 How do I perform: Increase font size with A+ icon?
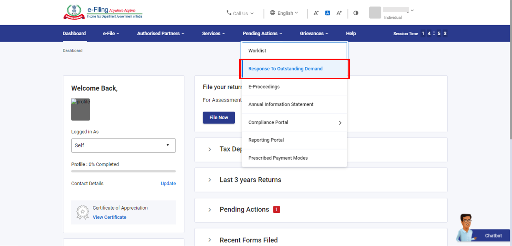pyautogui.click(x=339, y=13)
